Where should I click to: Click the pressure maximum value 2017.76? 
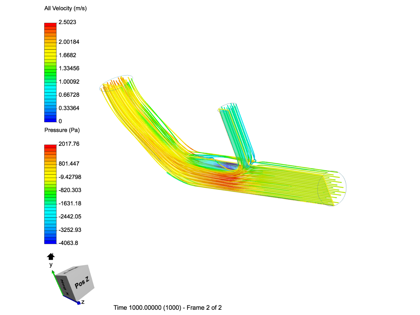pos(69,144)
